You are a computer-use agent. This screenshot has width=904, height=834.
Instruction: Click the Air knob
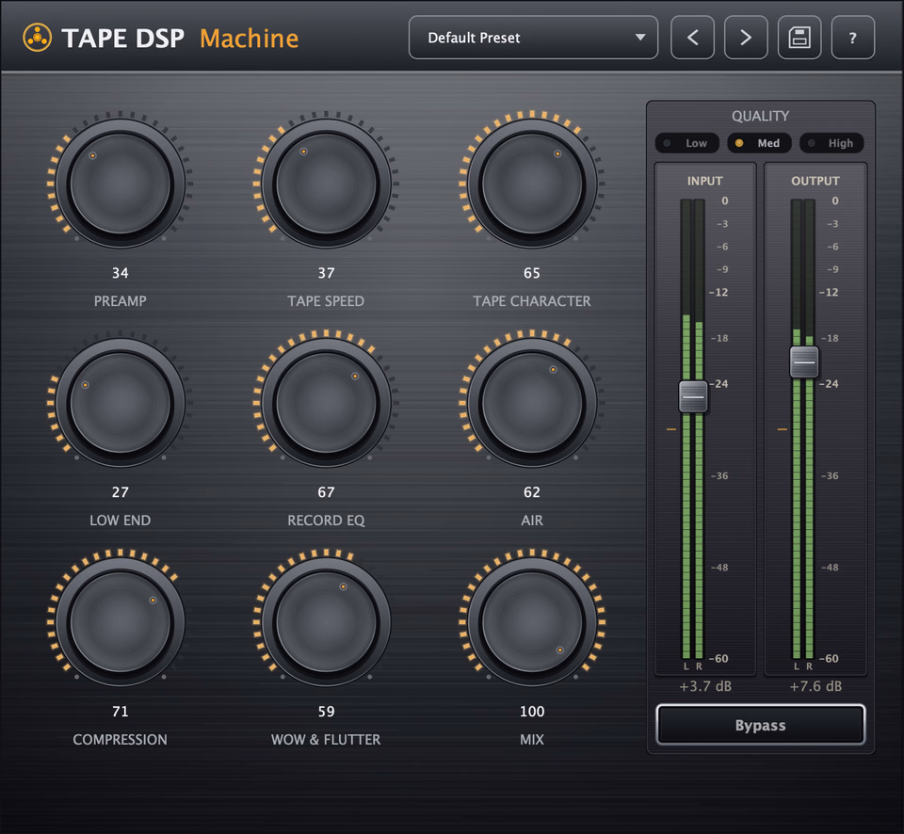tap(531, 403)
